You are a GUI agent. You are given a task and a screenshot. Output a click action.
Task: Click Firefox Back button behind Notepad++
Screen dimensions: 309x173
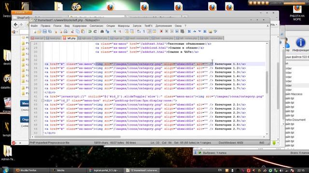click(16, 25)
